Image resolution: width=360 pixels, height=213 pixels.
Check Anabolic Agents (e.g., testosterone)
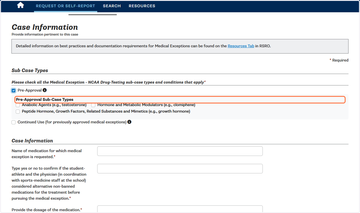tap(18, 105)
